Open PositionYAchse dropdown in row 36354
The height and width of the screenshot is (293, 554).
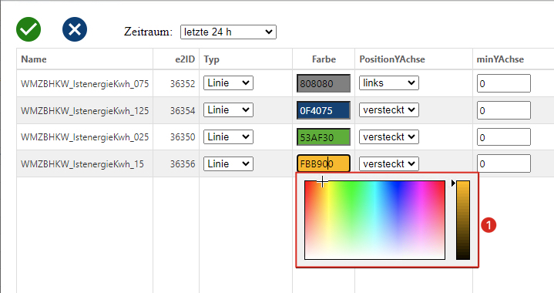click(388, 110)
